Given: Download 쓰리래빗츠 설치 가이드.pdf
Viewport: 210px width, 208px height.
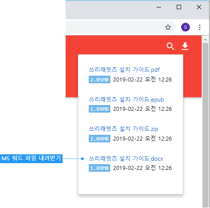Looking at the screenshot, I should click(x=124, y=70).
